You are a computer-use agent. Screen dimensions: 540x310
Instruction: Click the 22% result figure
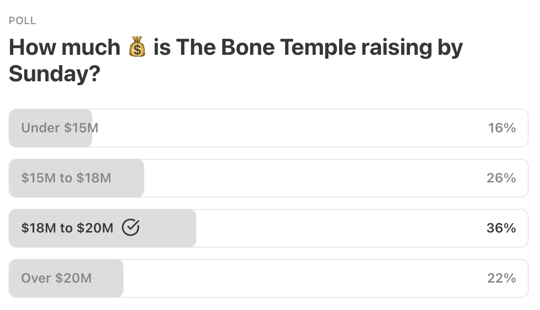click(501, 278)
